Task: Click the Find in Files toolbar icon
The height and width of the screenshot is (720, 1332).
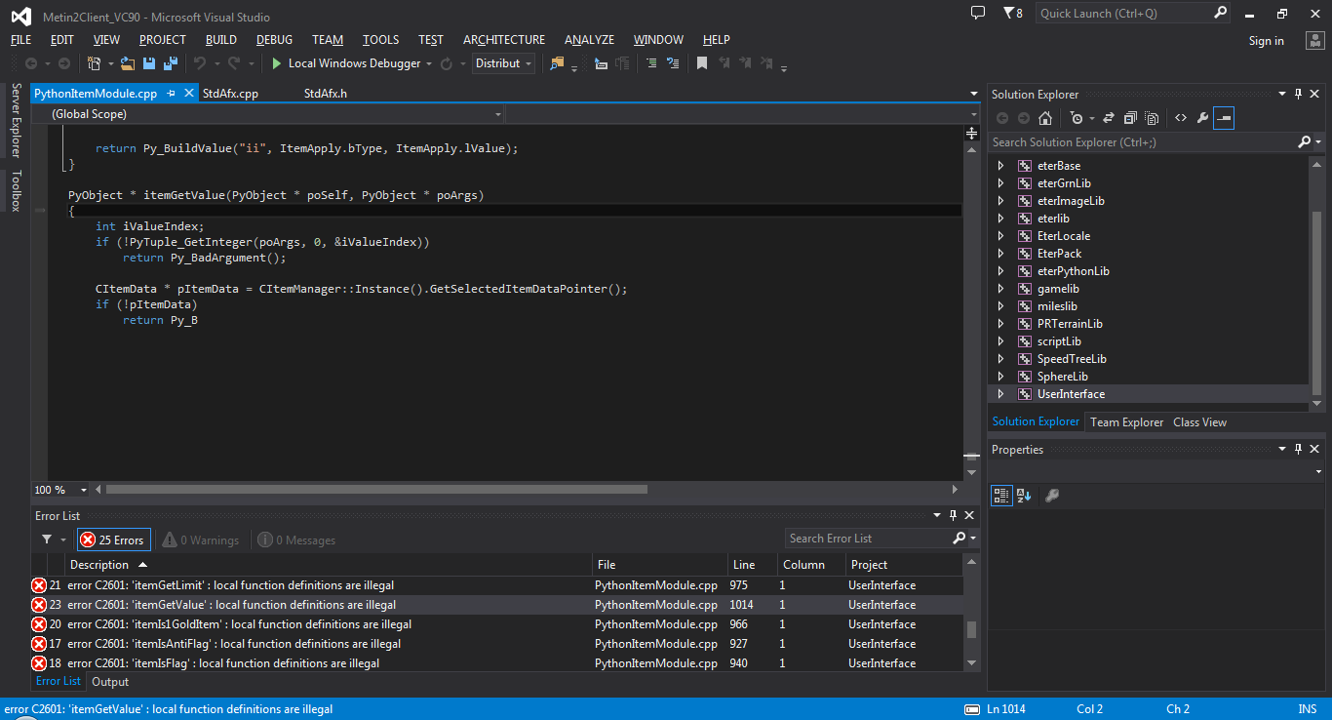Action: (557, 63)
